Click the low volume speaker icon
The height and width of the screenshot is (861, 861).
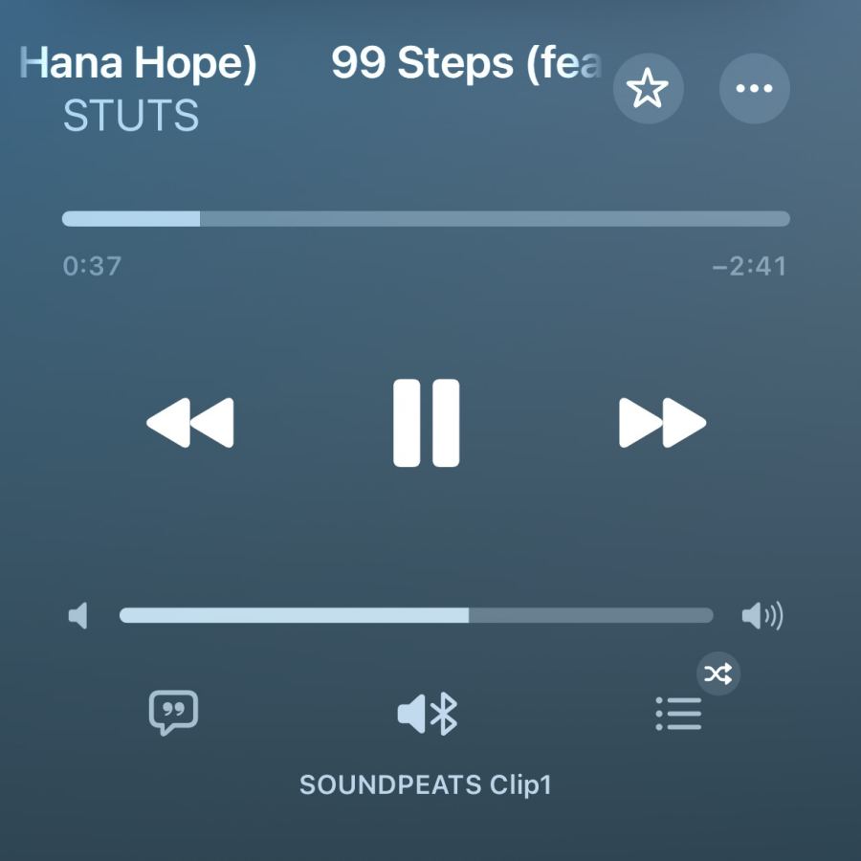point(78,615)
